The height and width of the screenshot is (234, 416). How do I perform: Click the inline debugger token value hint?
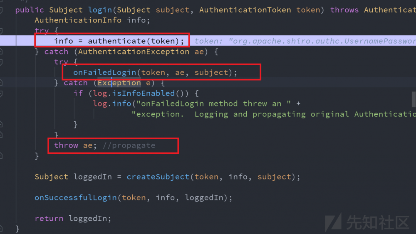305,41
